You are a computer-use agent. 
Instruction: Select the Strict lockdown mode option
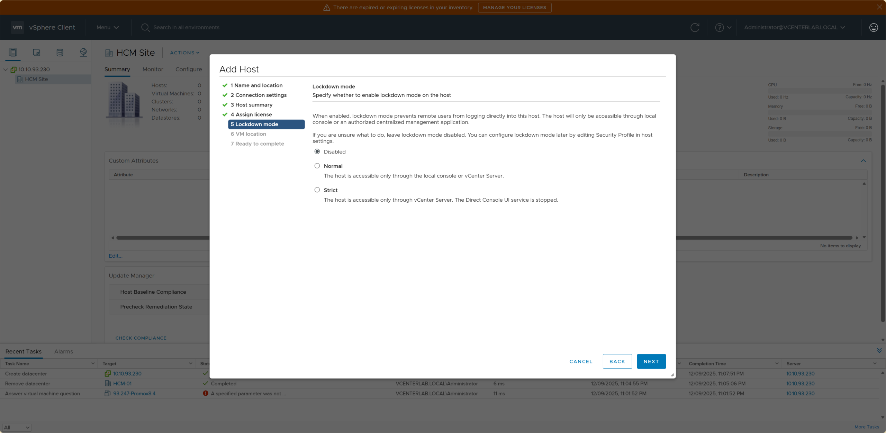(x=317, y=190)
